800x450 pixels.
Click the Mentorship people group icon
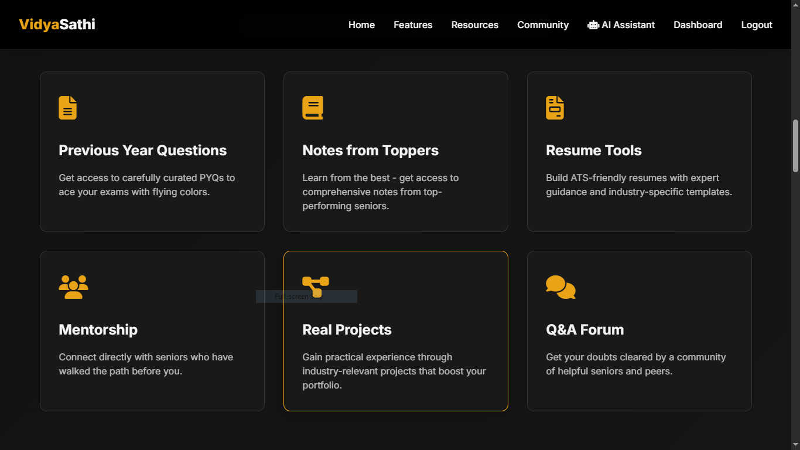coord(74,287)
